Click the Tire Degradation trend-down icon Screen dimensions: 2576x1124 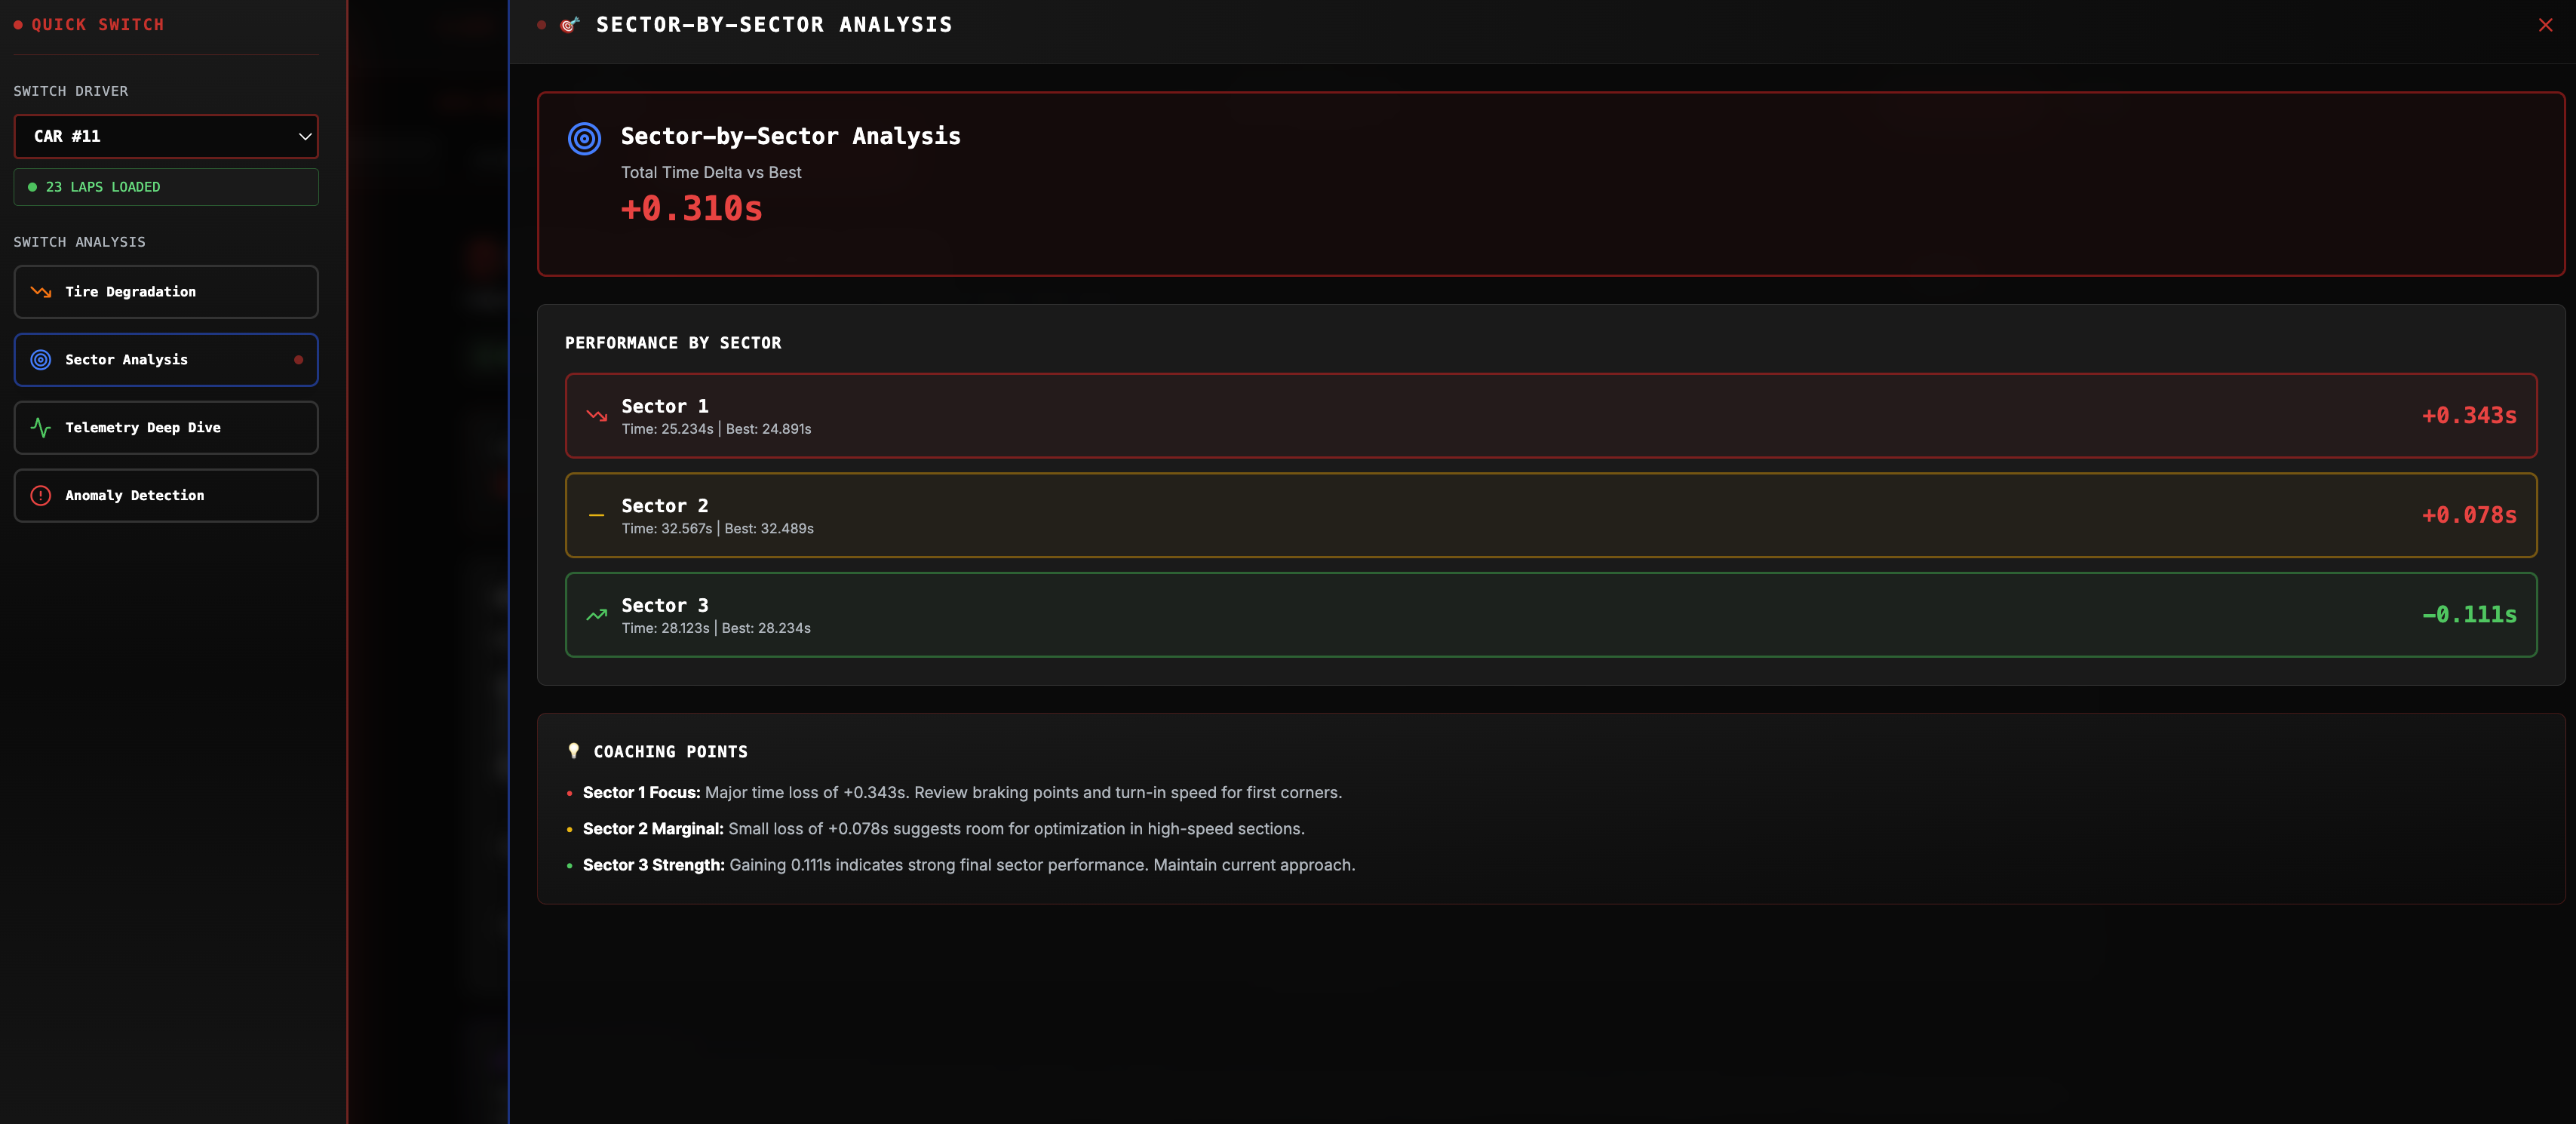(x=41, y=292)
